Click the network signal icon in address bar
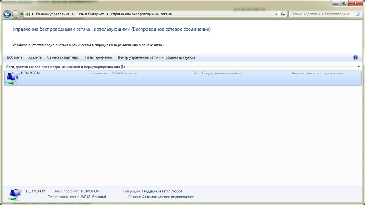This screenshot has width=365, height=205. point(27,14)
